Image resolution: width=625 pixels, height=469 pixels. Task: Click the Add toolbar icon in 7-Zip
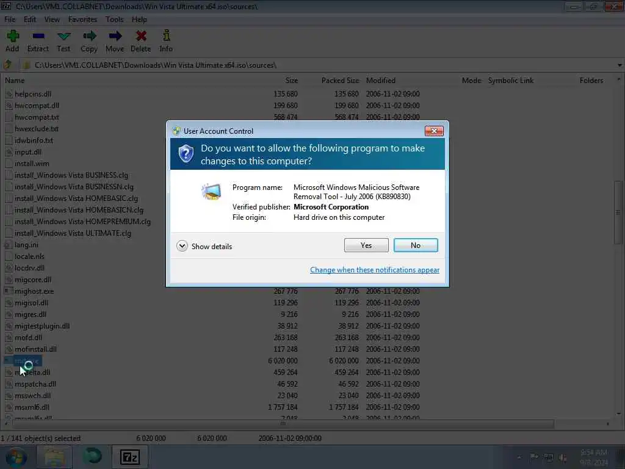tap(12, 41)
